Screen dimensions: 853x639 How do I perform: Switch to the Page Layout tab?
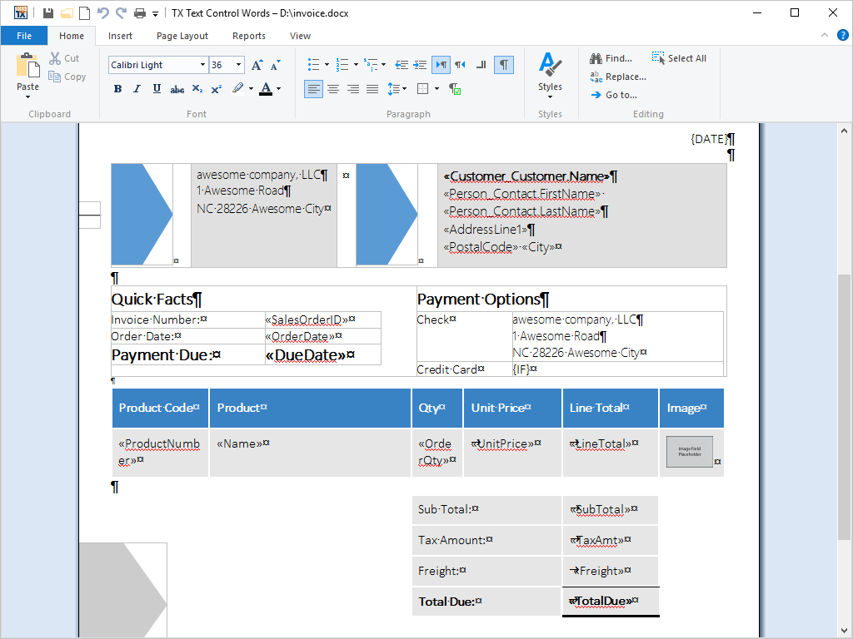tap(182, 36)
